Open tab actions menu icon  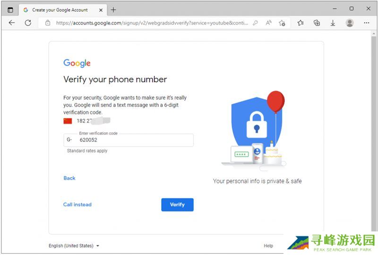pyautogui.click(x=10, y=9)
